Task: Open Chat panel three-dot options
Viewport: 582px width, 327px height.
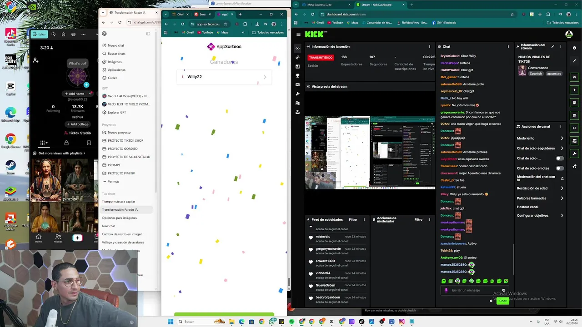Action: pyautogui.click(x=508, y=46)
